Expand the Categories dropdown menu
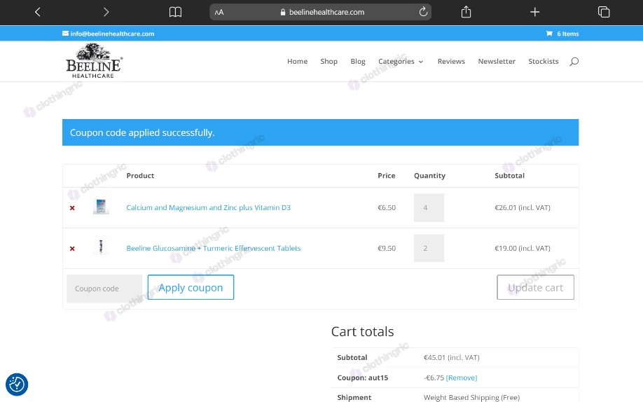Image resolution: width=643 pixels, height=402 pixels. coord(401,61)
